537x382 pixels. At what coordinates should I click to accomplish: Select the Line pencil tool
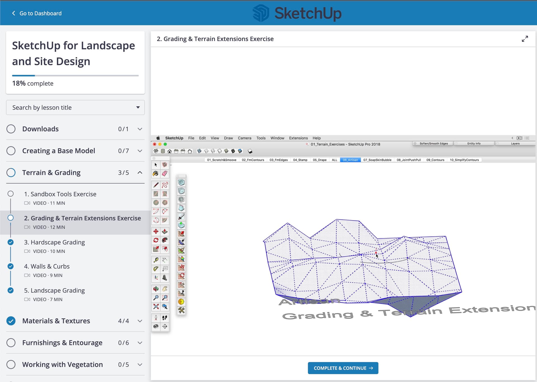pyautogui.click(x=156, y=185)
